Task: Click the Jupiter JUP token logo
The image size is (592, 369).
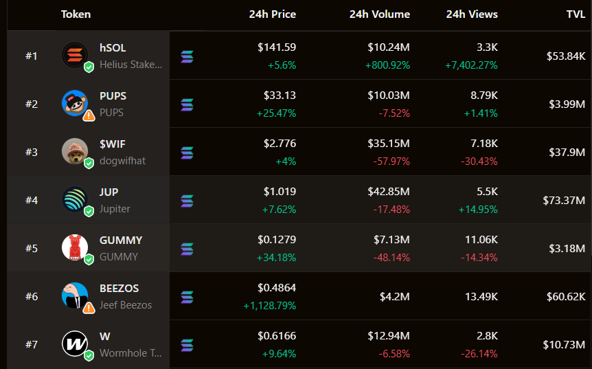Action: 74,199
